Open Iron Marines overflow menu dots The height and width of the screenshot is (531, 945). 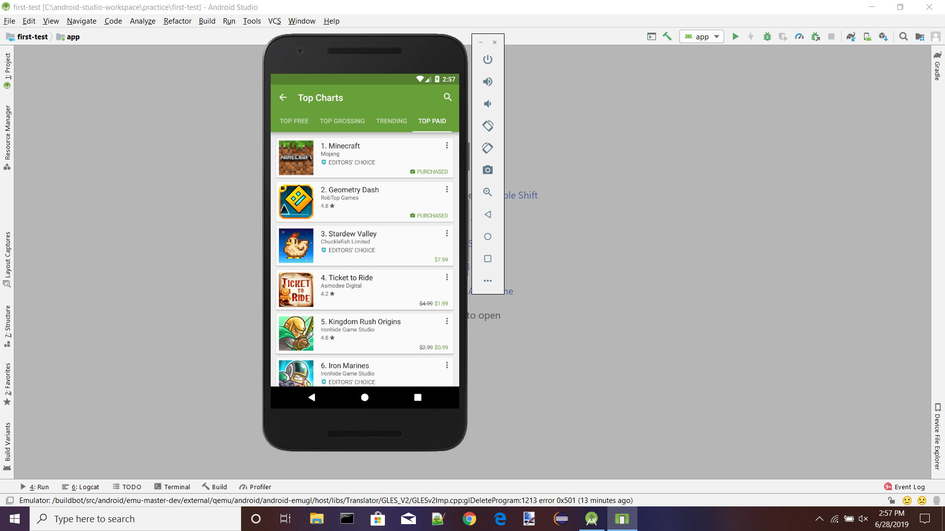pos(447,365)
